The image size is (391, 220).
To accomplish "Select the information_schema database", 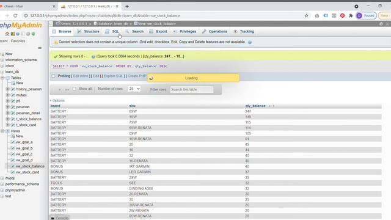I will pos(21,60).
